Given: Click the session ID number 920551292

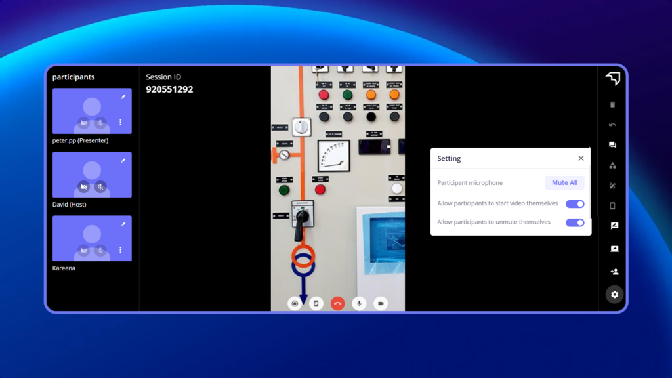Looking at the screenshot, I should tap(169, 89).
